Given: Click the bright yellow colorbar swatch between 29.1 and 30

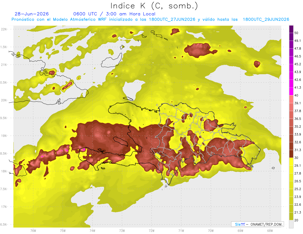Looking at the screenshot, I should click(291, 162).
